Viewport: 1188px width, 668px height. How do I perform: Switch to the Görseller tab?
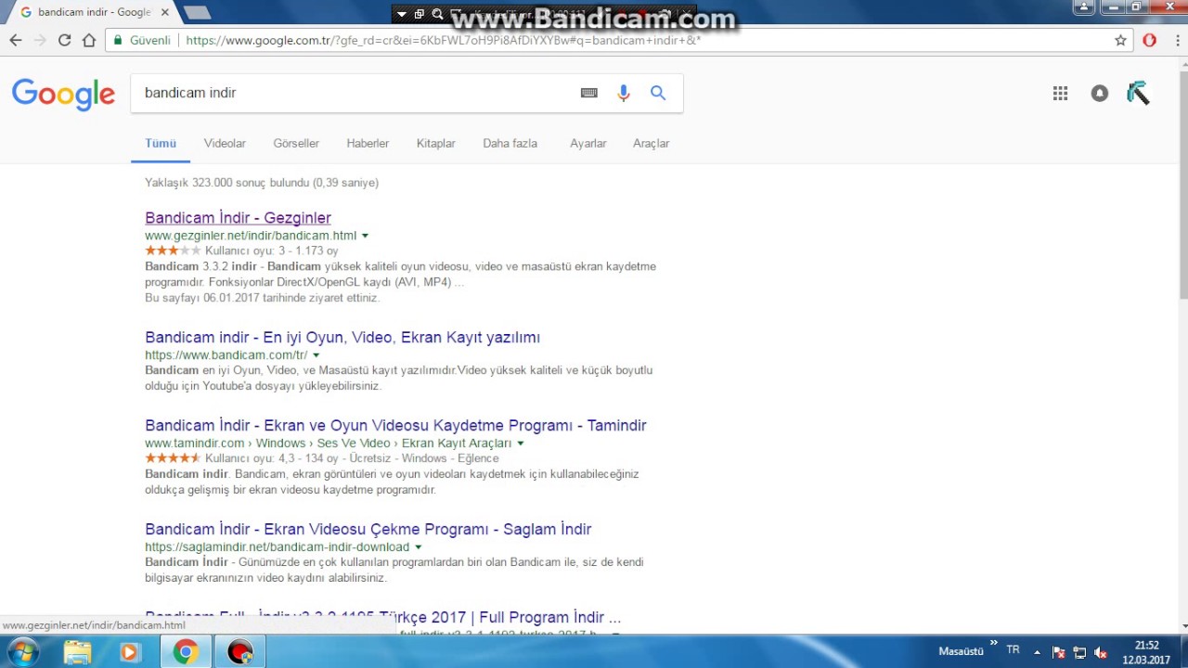[296, 143]
